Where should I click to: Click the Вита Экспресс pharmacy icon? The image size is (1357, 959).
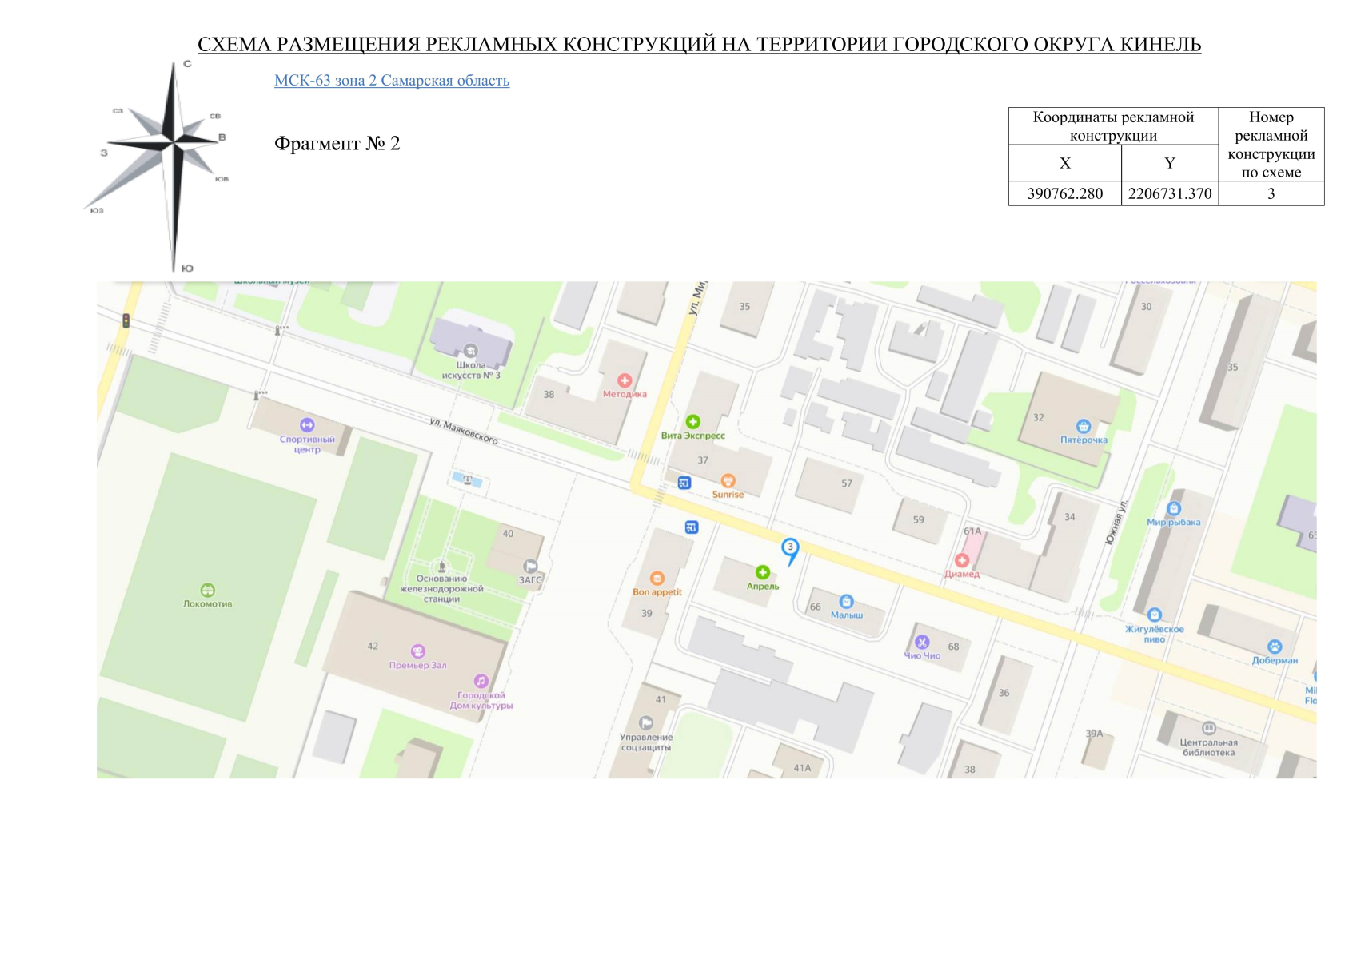pos(693,422)
